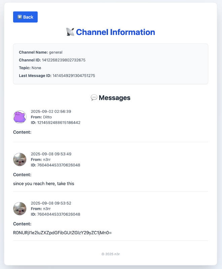Click the Topic value "None"

[36, 68]
